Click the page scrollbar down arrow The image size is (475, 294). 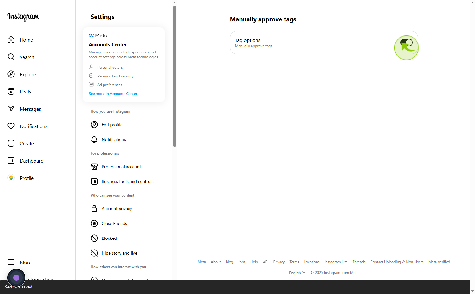[473, 291]
